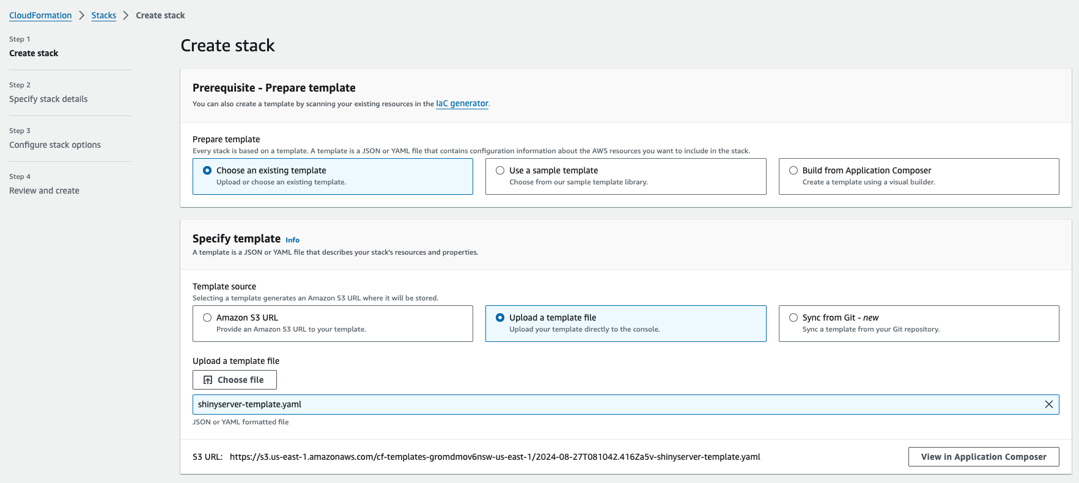Viewport: 1079px width, 483px height.
Task: Open the CloudFormation breadcrumb link
Action: (x=40, y=15)
